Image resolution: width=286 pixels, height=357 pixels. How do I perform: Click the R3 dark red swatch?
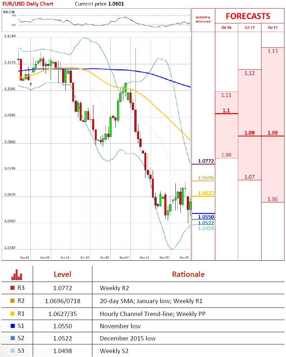(x=13, y=288)
